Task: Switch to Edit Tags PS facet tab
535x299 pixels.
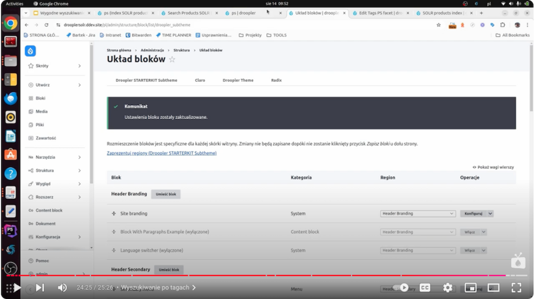Action: point(380,13)
